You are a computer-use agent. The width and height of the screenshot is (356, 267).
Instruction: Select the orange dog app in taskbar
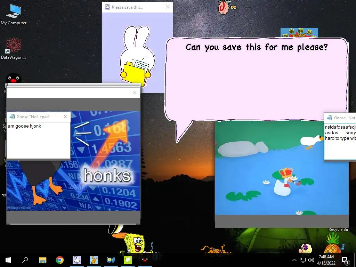tap(94, 260)
